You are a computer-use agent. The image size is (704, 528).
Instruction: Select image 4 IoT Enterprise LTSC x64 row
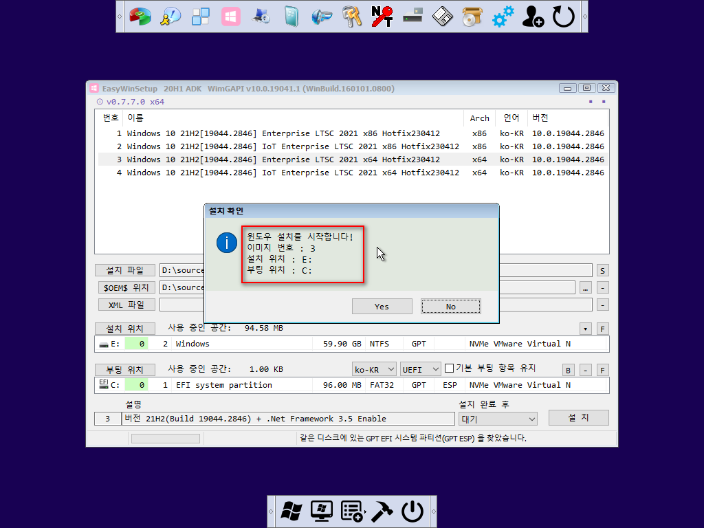352,173
